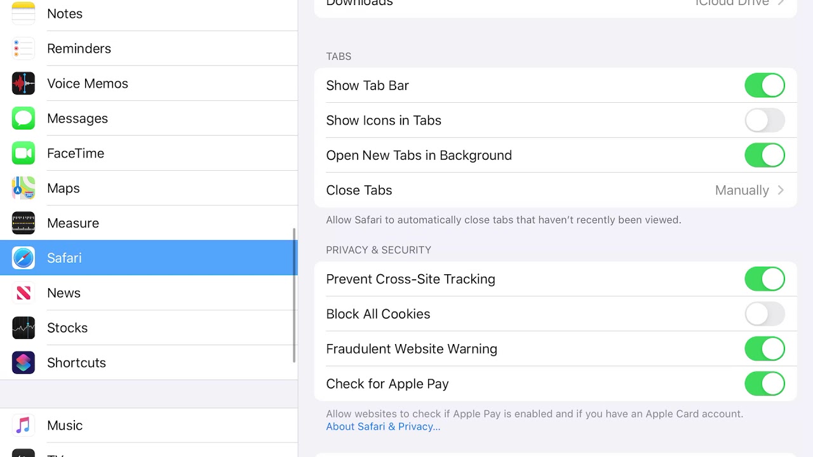
Task: Select News in settings sidebar
Action: pos(64,293)
